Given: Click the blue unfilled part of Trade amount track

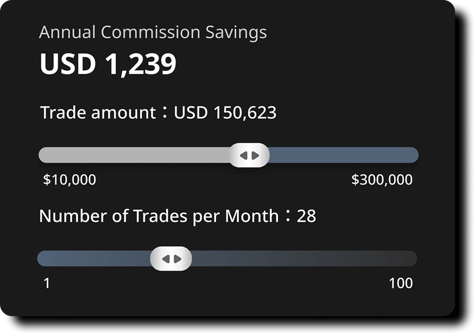Looking at the screenshot, I should coord(344,155).
